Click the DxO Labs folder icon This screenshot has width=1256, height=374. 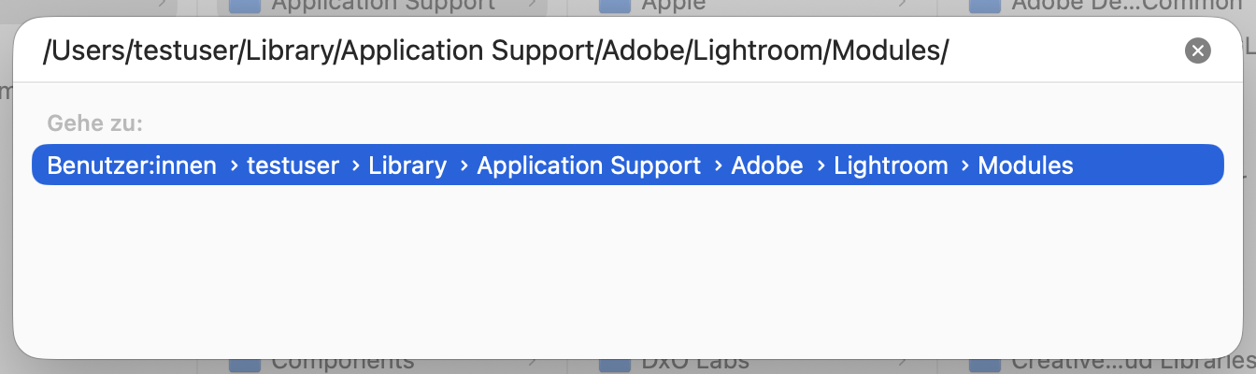(x=614, y=364)
